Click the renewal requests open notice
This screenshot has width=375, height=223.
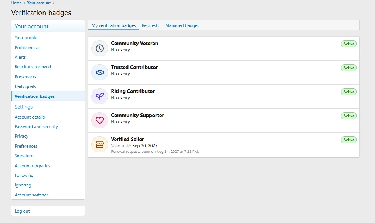click(x=155, y=151)
